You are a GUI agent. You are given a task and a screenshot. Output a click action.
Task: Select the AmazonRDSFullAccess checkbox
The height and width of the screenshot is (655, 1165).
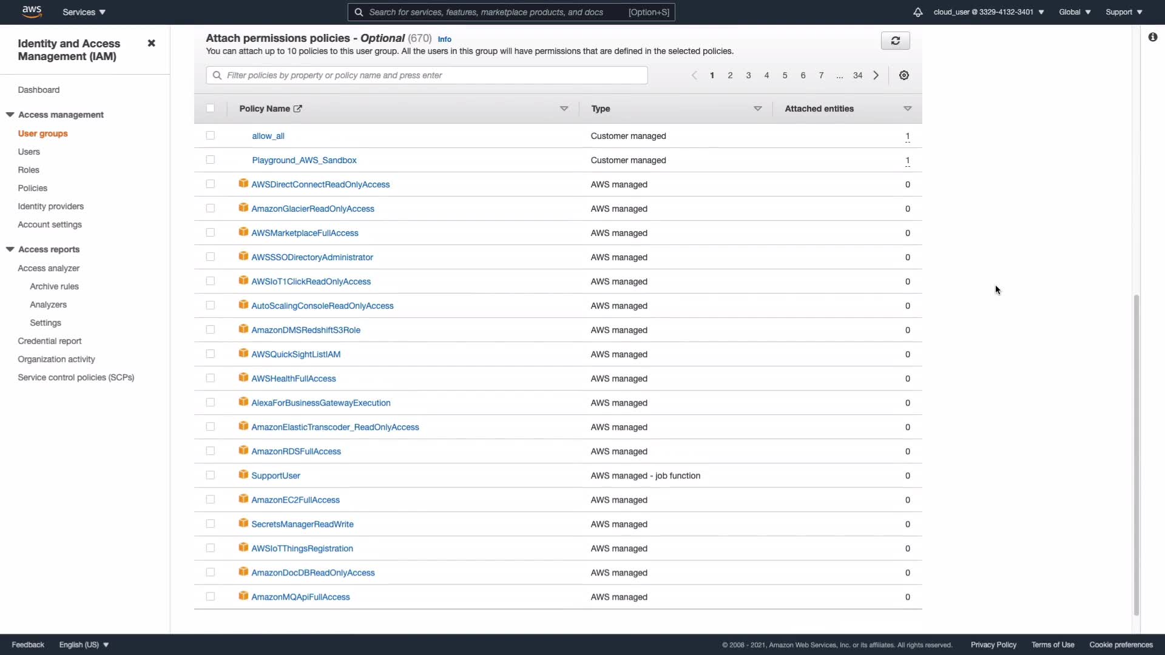tap(211, 451)
